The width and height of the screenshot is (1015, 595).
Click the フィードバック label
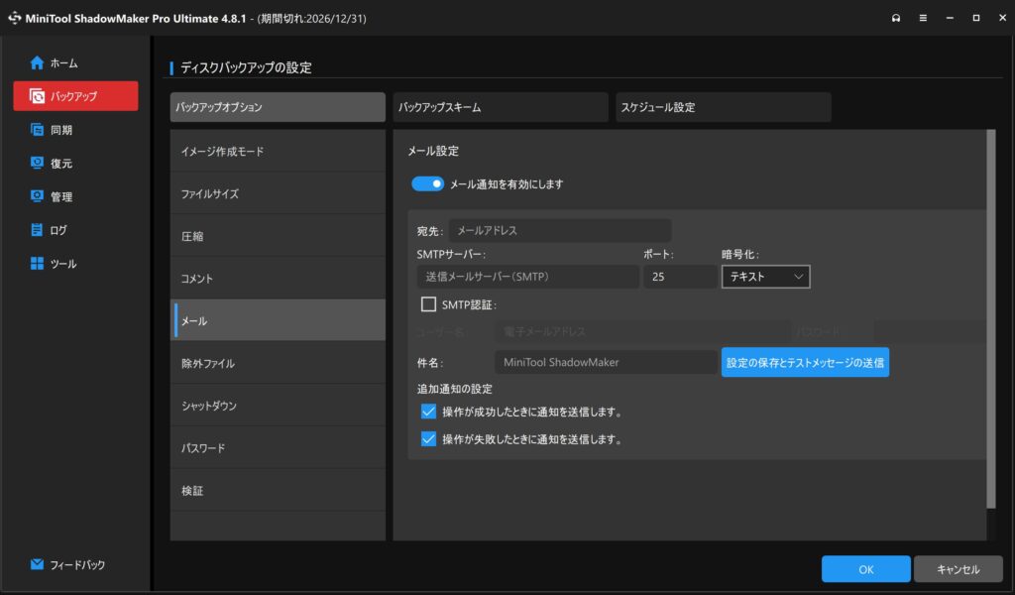click(x=77, y=564)
